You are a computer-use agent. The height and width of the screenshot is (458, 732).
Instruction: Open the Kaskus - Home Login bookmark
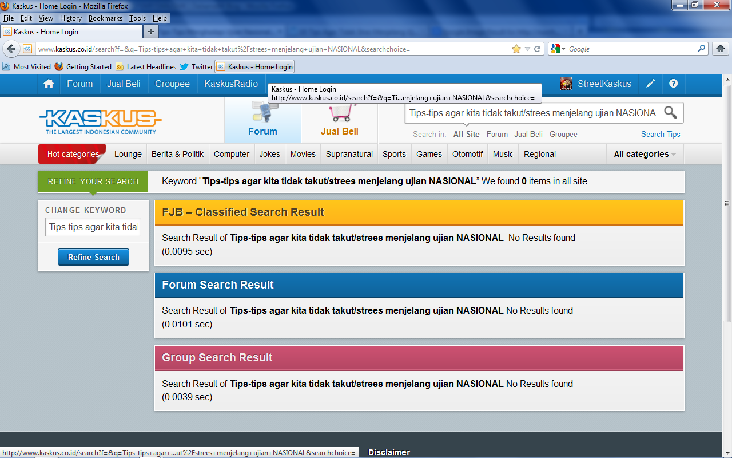[x=254, y=66]
